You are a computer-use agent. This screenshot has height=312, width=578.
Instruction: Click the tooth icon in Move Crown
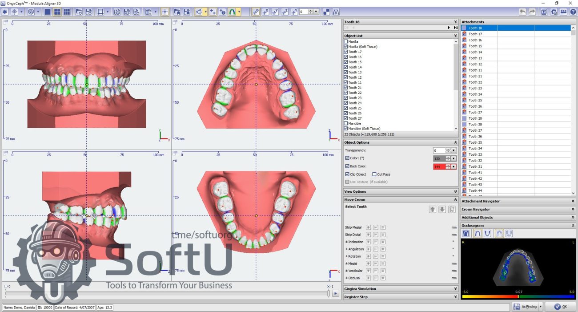(x=452, y=209)
